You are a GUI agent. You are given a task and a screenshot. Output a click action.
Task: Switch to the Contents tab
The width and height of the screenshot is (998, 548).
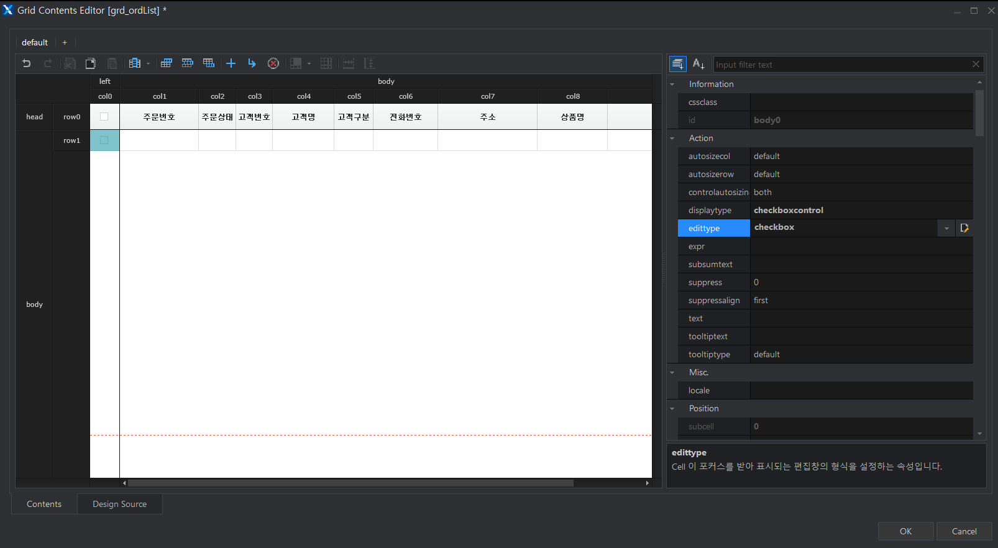44,504
